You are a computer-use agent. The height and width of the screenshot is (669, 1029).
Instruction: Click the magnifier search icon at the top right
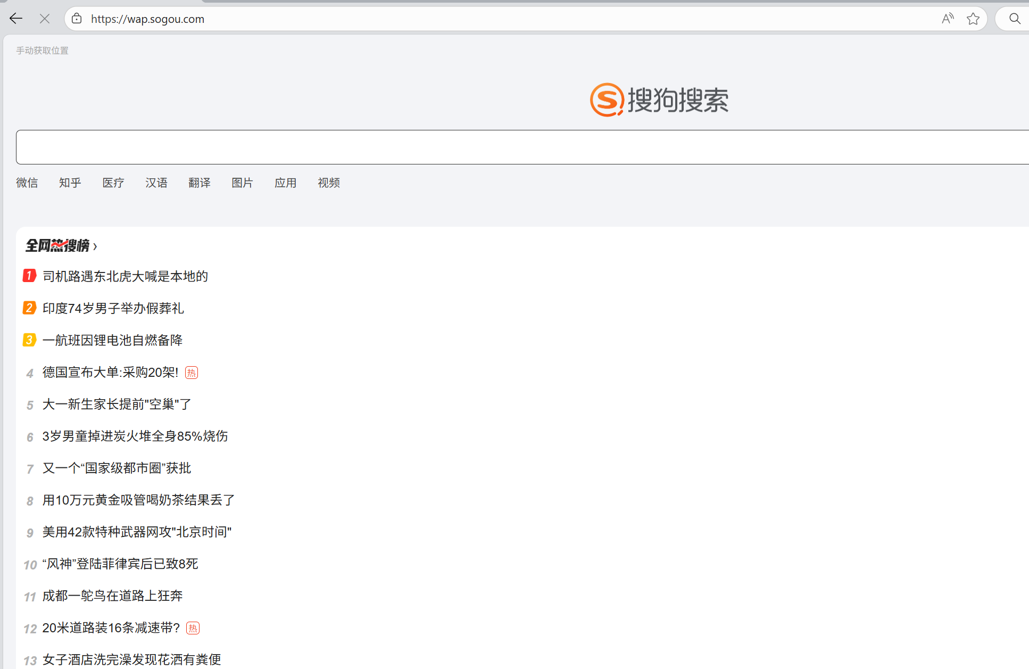[1015, 19]
